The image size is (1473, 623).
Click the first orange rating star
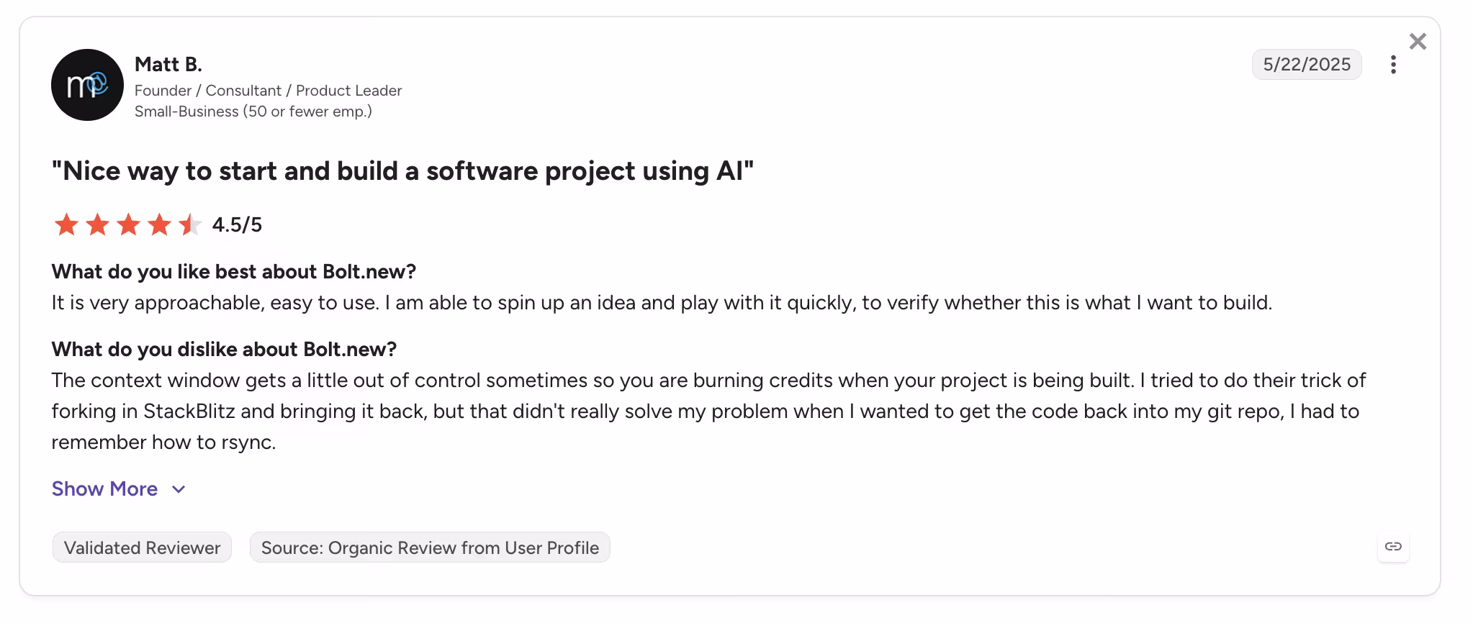66,225
